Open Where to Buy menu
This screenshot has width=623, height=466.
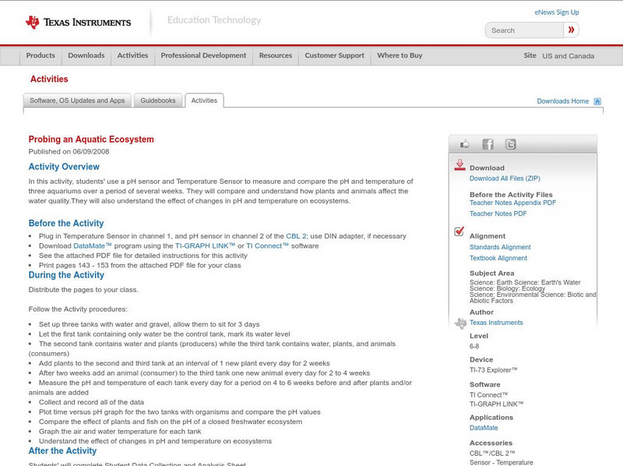tap(399, 55)
